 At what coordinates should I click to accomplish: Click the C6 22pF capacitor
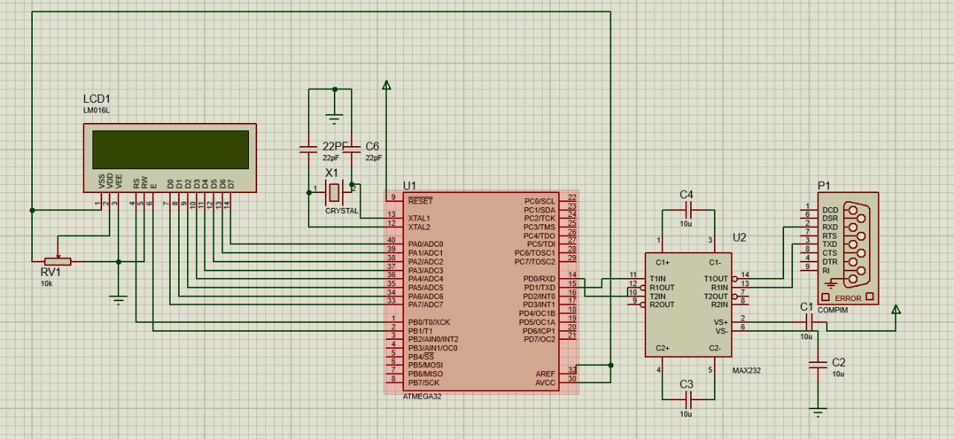coord(353,151)
